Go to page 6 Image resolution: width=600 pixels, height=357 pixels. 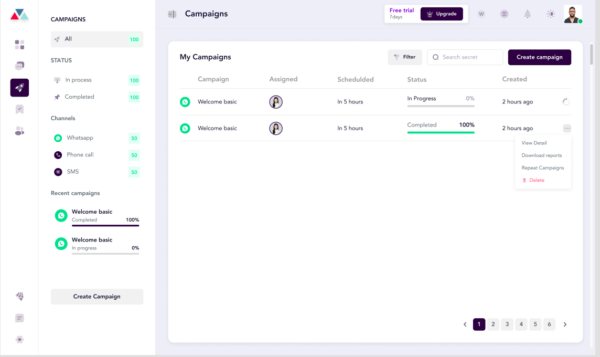tap(549, 324)
